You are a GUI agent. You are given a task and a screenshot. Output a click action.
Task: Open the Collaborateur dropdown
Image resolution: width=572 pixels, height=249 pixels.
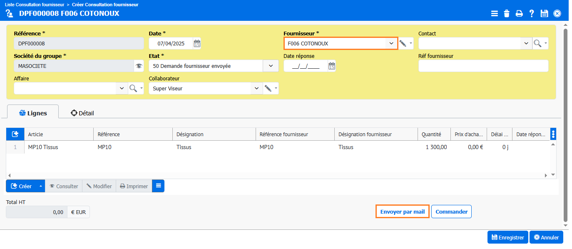[256, 88]
